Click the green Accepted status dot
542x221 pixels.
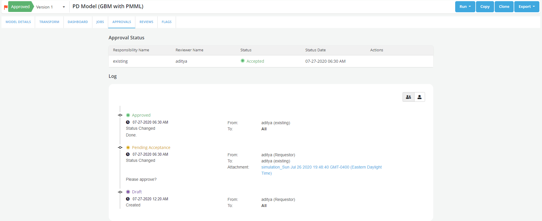click(x=243, y=61)
